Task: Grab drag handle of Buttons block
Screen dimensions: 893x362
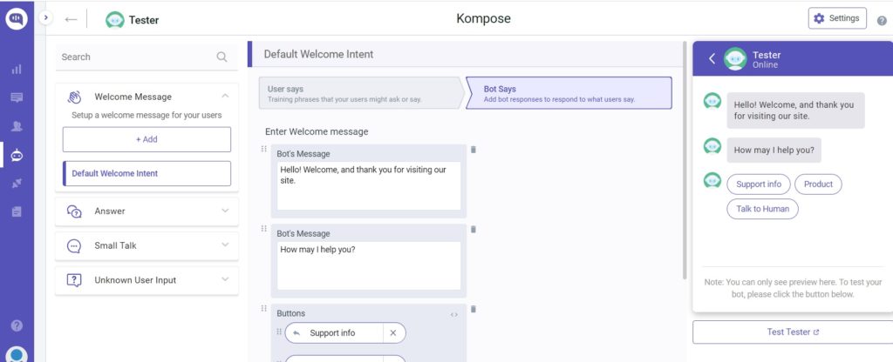Action: tap(263, 309)
